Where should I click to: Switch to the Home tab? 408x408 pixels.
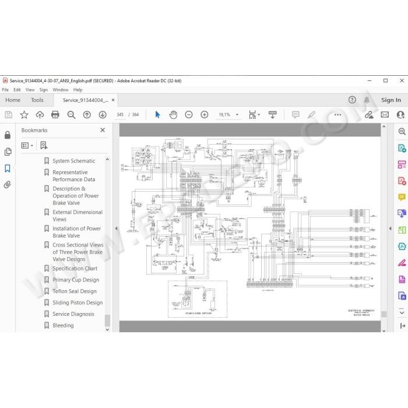tap(13, 100)
